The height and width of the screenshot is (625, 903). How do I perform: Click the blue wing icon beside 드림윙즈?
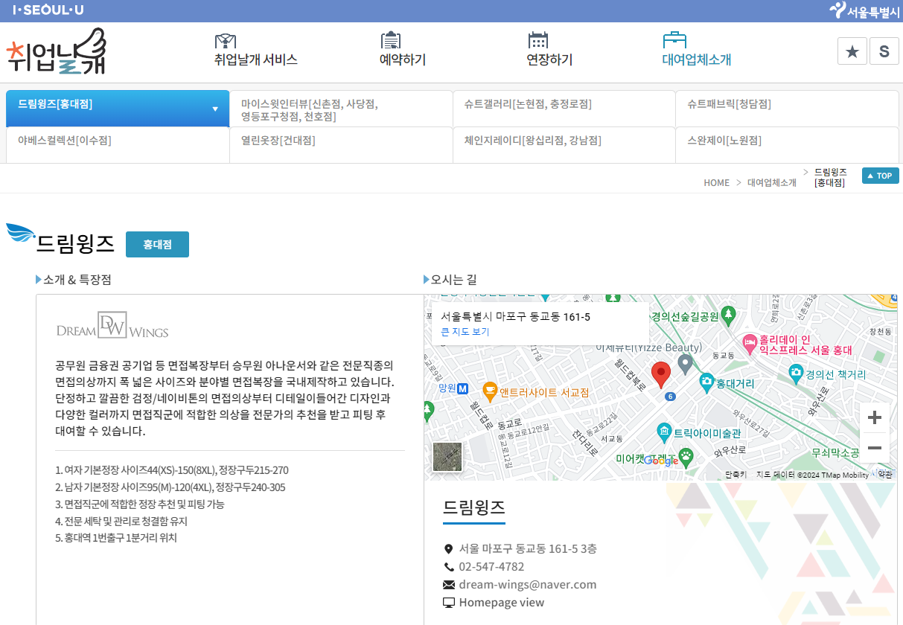tap(21, 234)
